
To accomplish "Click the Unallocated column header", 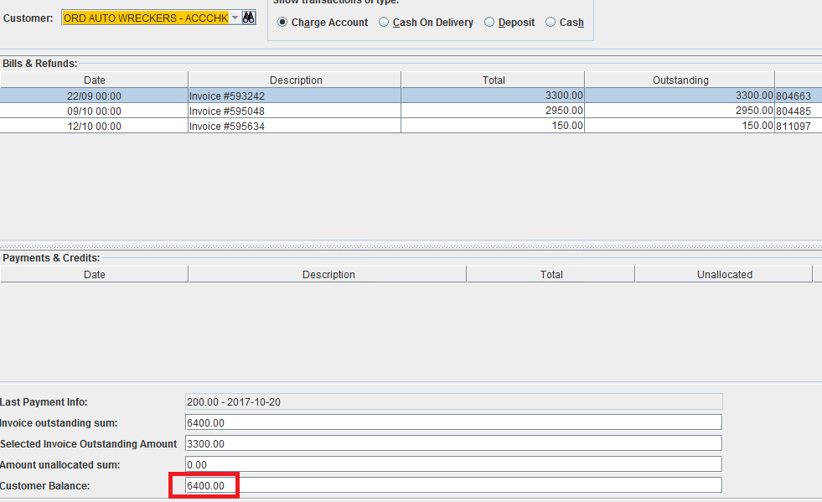I will click(x=724, y=274).
